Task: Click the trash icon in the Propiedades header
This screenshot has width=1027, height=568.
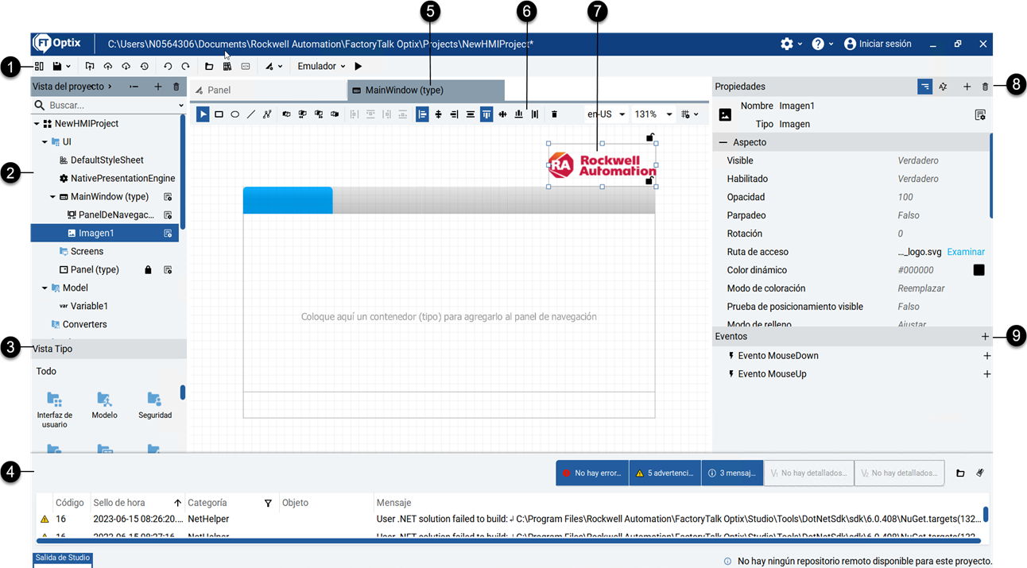Action: (986, 87)
